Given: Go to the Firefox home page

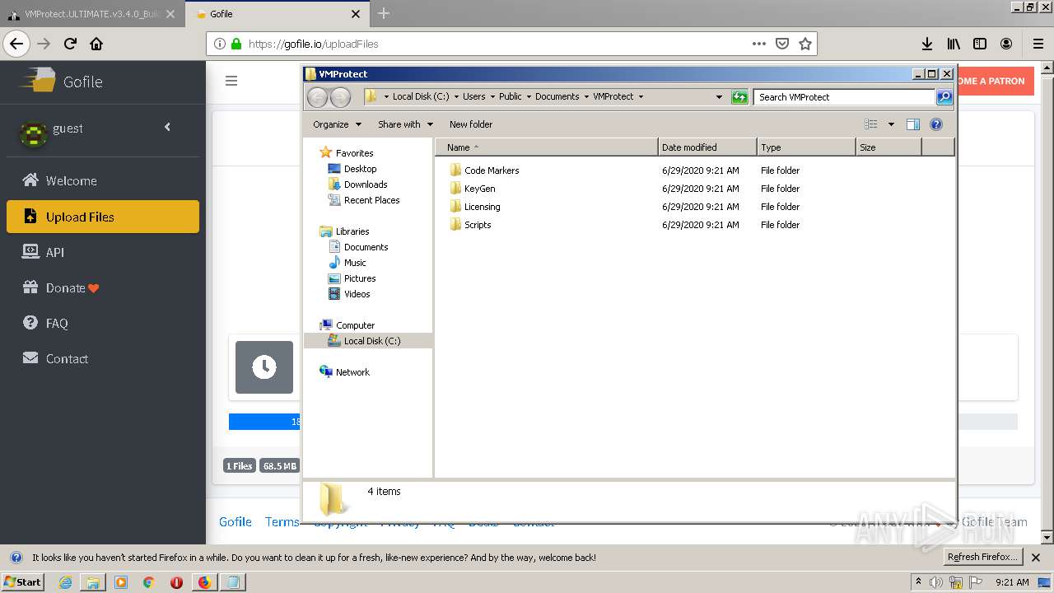Looking at the screenshot, I should (96, 44).
